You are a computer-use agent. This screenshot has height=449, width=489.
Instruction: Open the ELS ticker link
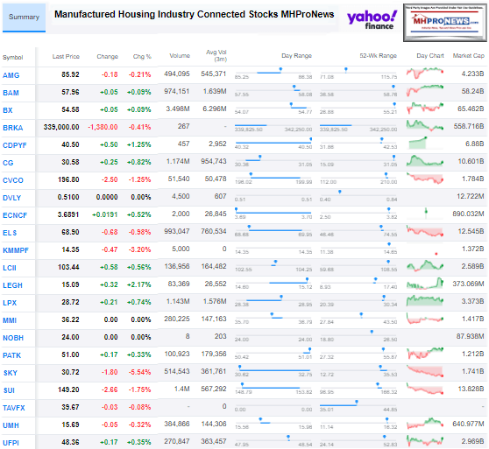pos(10,233)
